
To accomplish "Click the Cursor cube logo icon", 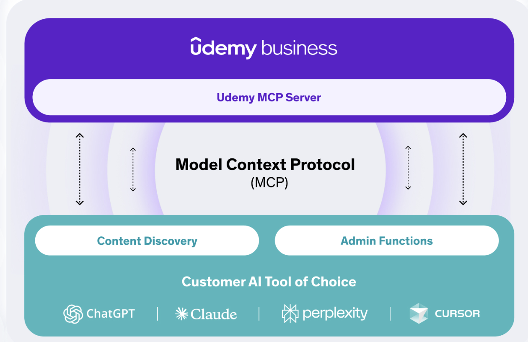I will (x=419, y=313).
